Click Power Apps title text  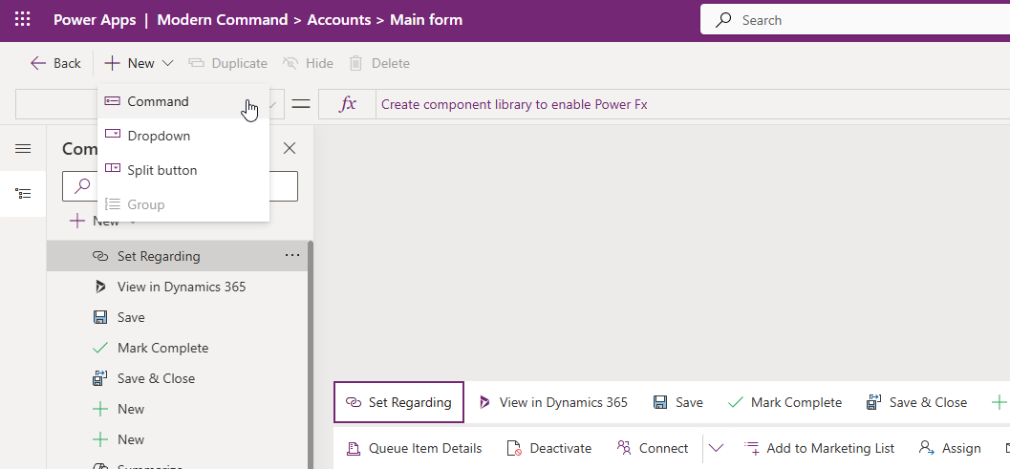click(95, 20)
